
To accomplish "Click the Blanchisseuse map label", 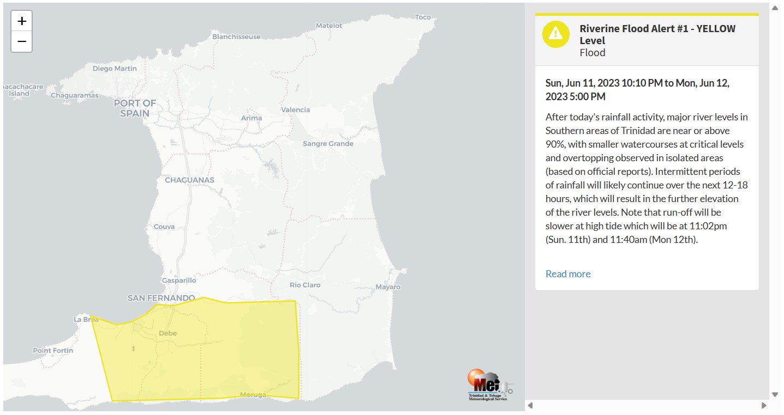I will click(236, 36).
